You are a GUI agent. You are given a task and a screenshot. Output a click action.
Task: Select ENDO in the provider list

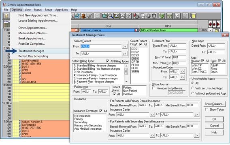[135, 58]
